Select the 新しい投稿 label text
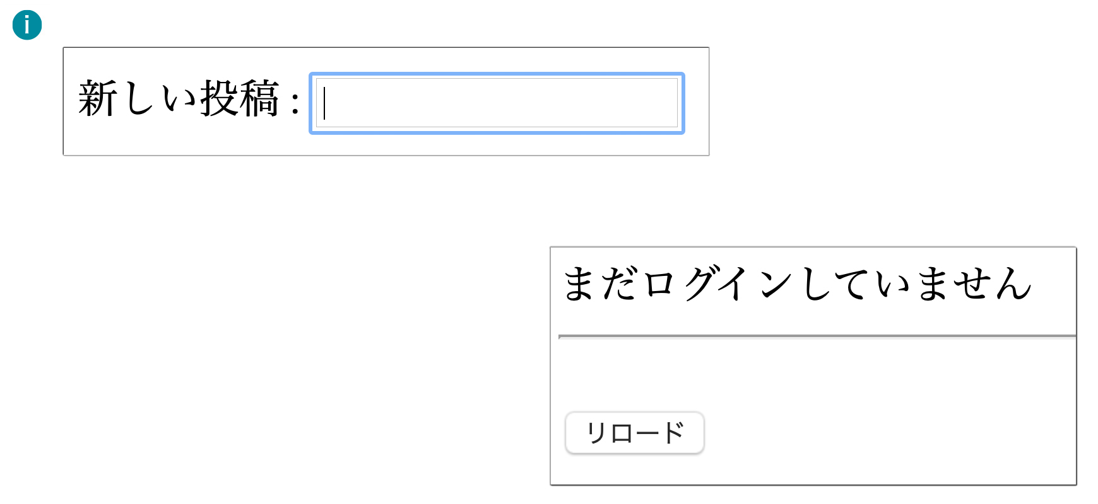Image resolution: width=1098 pixels, height=504 pixels. tap(179, 99)
